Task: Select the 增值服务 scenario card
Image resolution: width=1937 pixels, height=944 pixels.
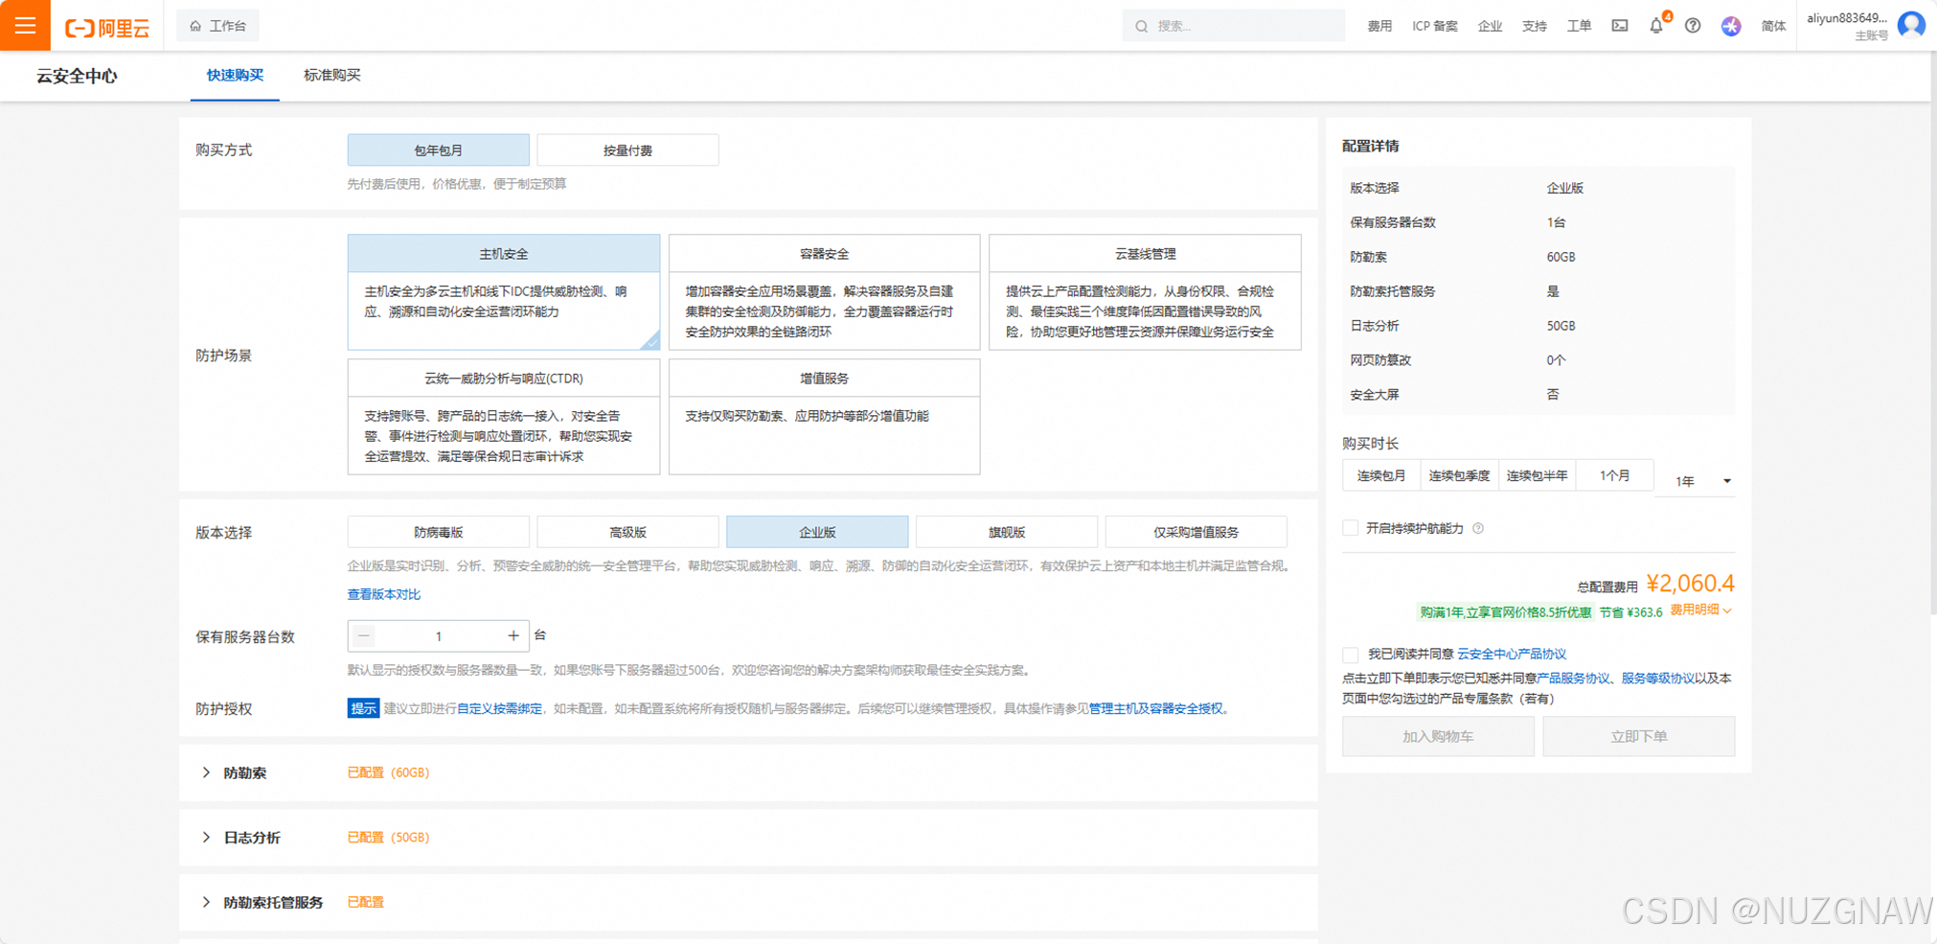Action: click(x=824, y=416)
